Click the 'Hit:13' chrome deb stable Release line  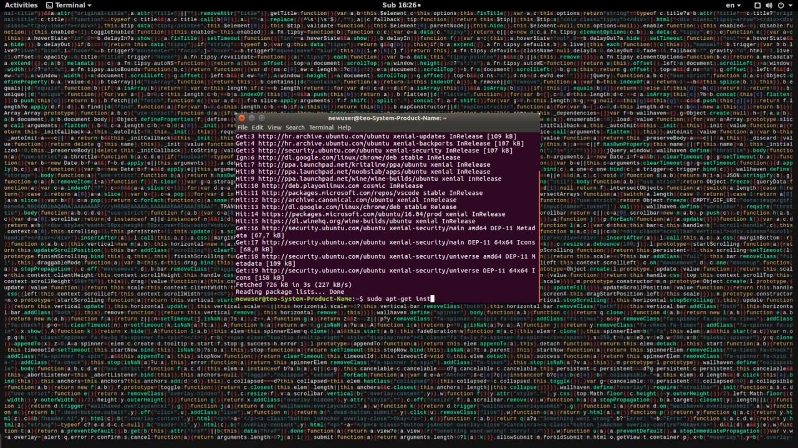346,207
